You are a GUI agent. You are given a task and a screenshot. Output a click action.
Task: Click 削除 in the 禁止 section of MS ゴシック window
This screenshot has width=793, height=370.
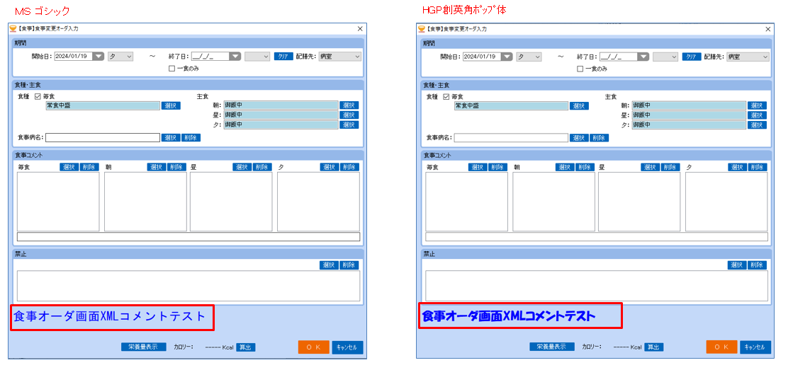349,265
